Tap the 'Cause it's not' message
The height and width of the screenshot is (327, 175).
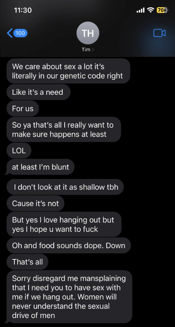click(36, 204)
